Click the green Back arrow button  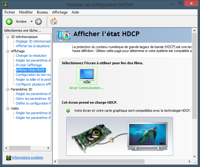(x=9, y=22)
